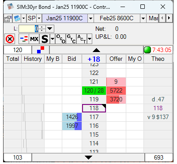Open the Jan25 11900C contract dropdown arrow
The width and height of the screenshot is (177, 164).
pyautogui.click(x=90, y=19)
